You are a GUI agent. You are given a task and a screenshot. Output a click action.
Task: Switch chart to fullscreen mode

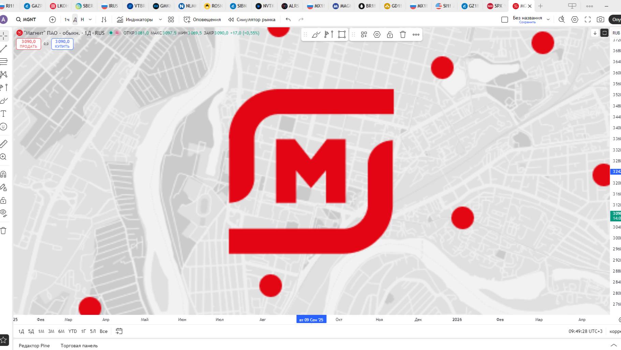(588, 19)
